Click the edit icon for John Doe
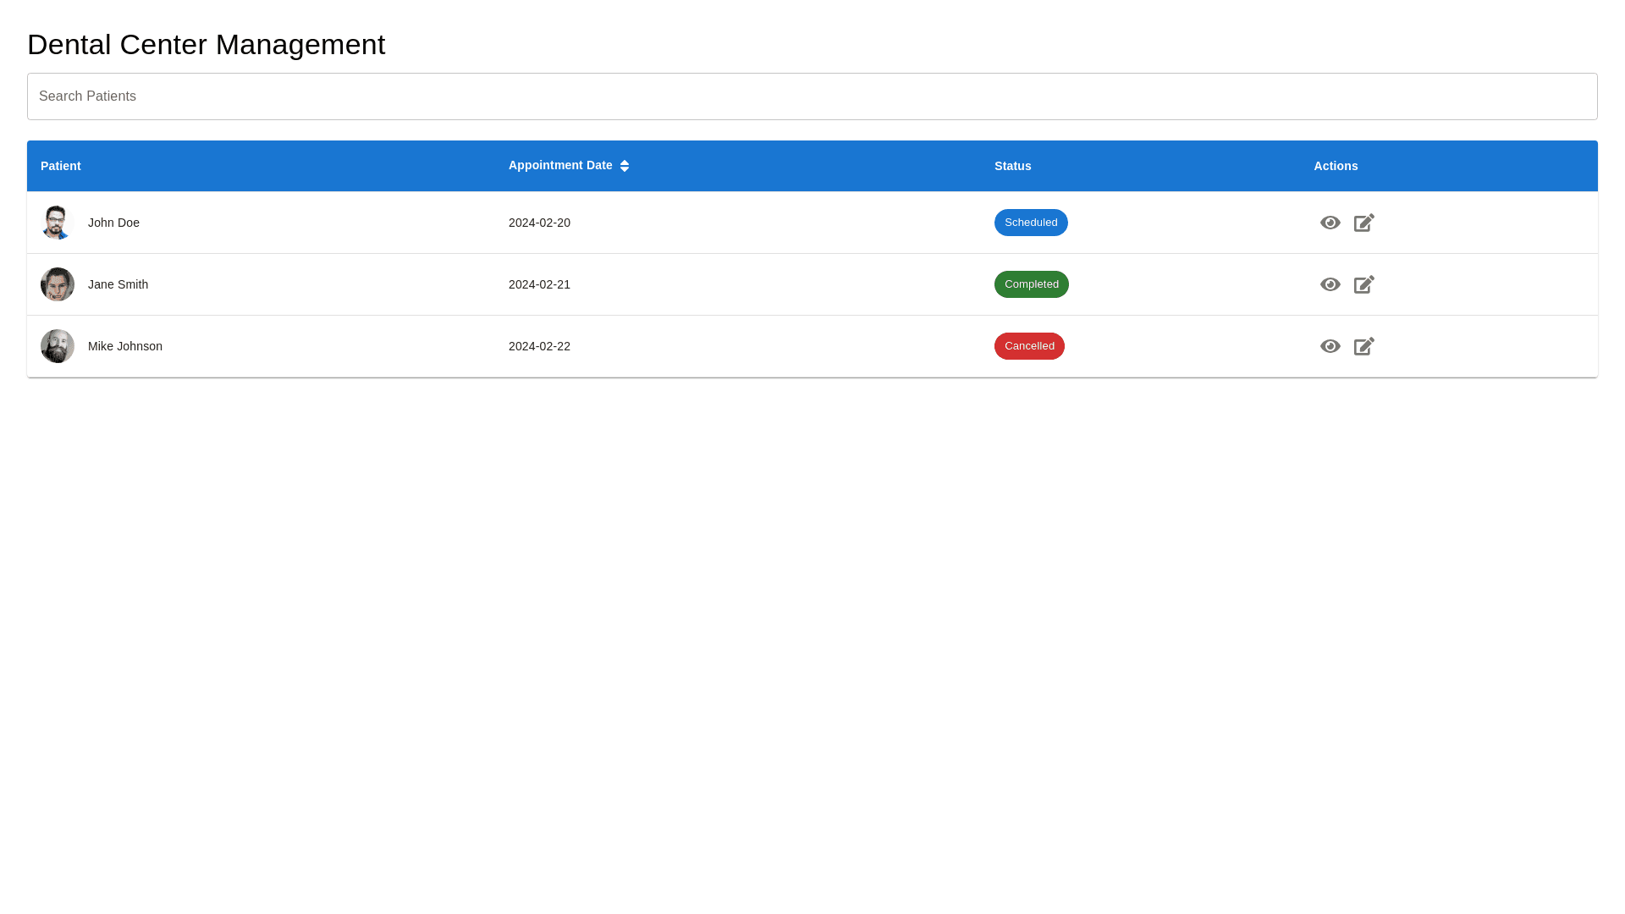The height and width of the screenshot is (914, 1625). coord(1363,223)
